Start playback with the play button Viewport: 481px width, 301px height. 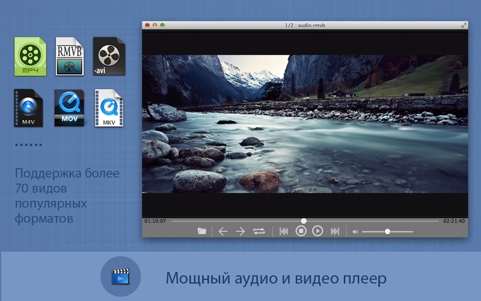[x=317, y=231]
